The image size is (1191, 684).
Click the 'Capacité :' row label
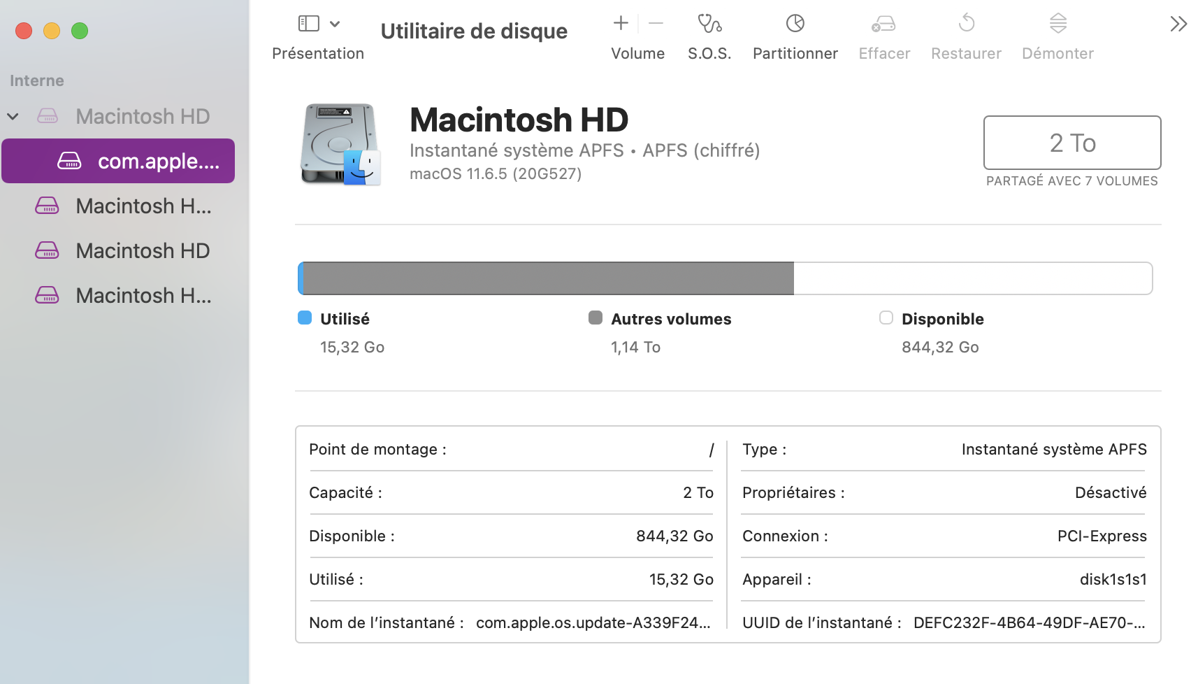click(x=346, y=492)
